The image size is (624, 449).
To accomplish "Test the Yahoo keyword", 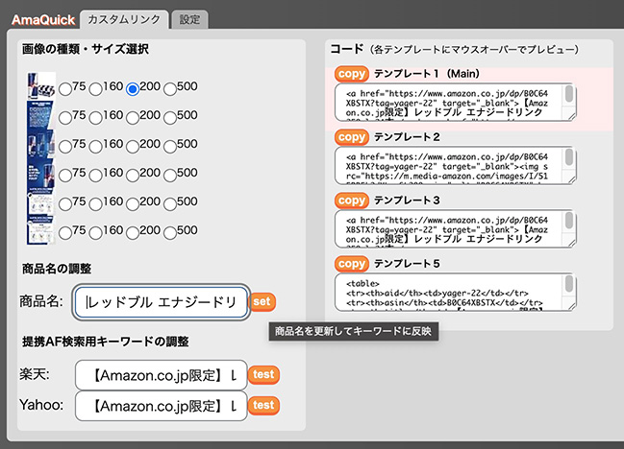I will (x=263, y=405).
